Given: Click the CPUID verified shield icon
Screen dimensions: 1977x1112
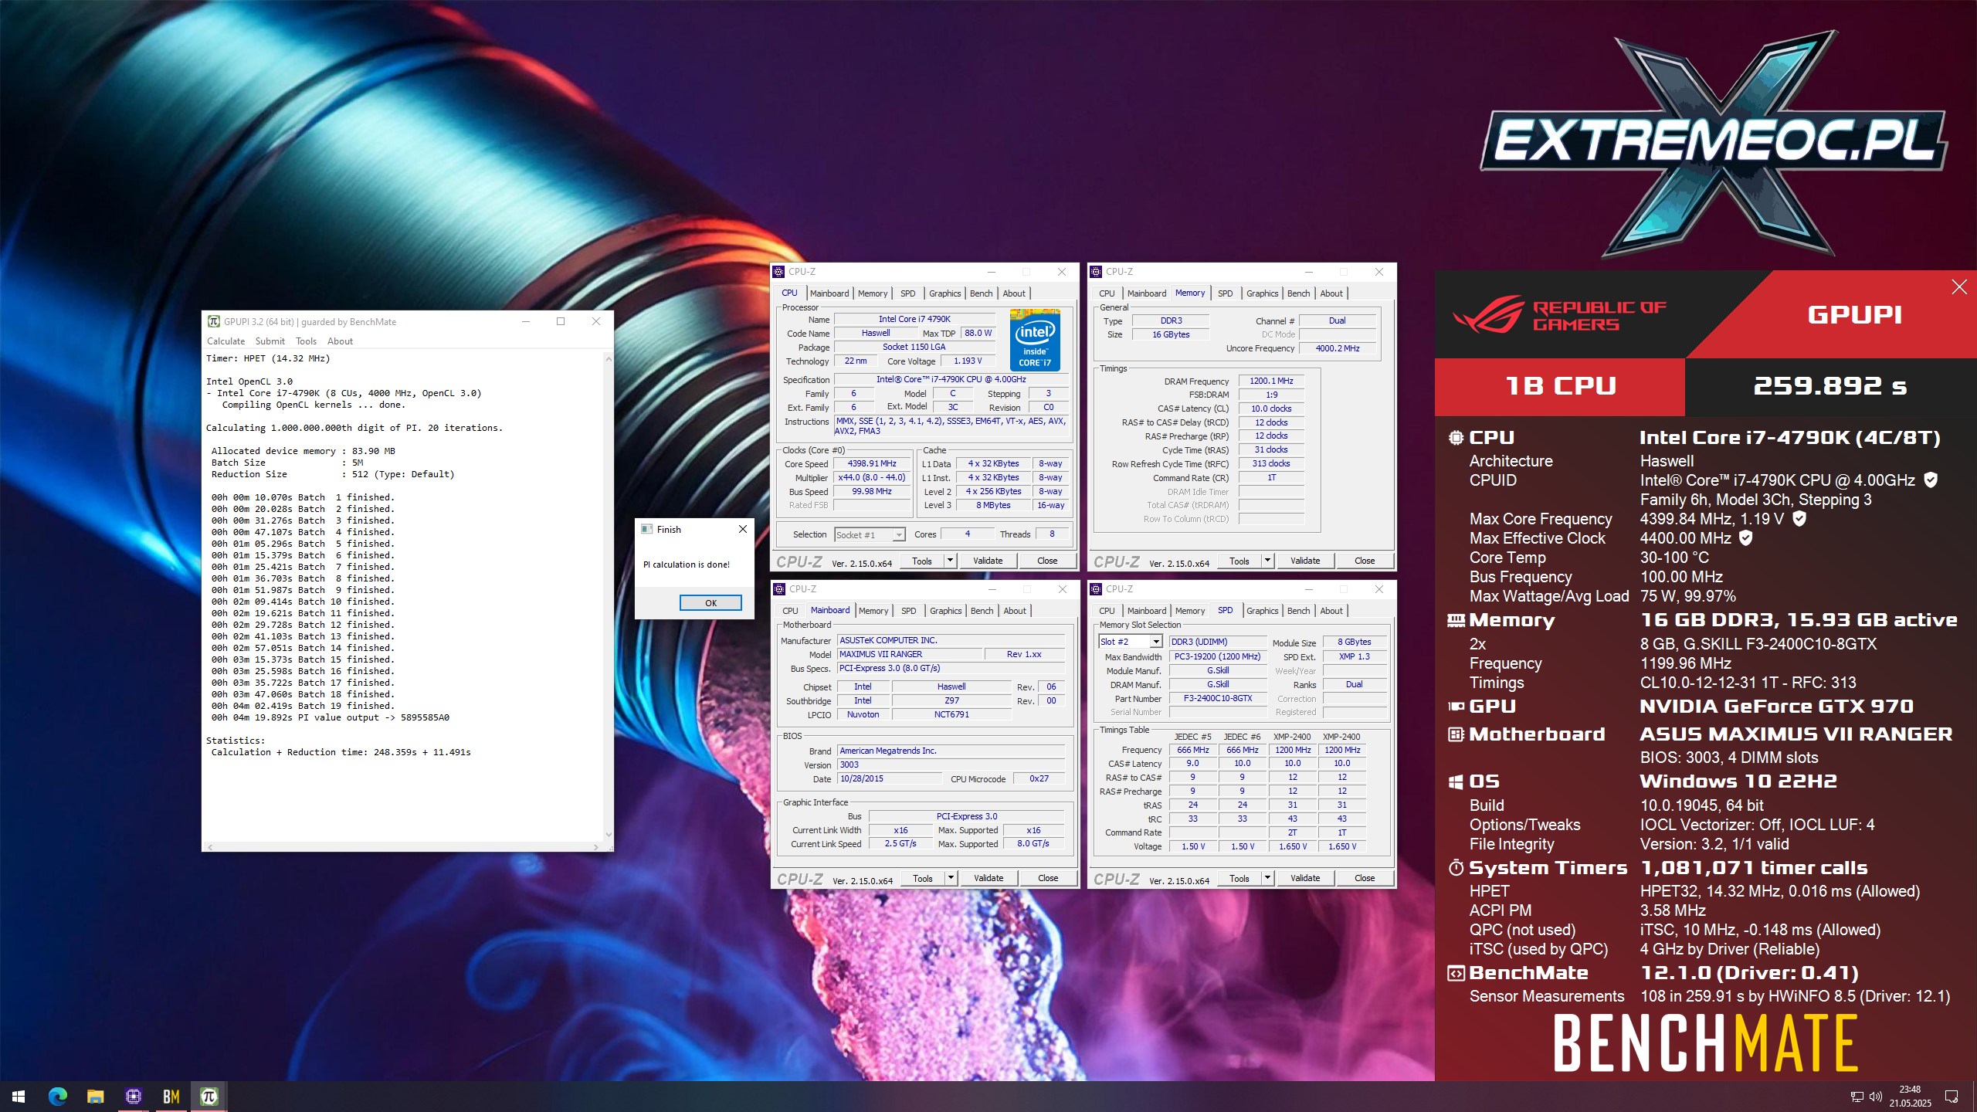Looking at the screenshot, I should [1931, 480].
